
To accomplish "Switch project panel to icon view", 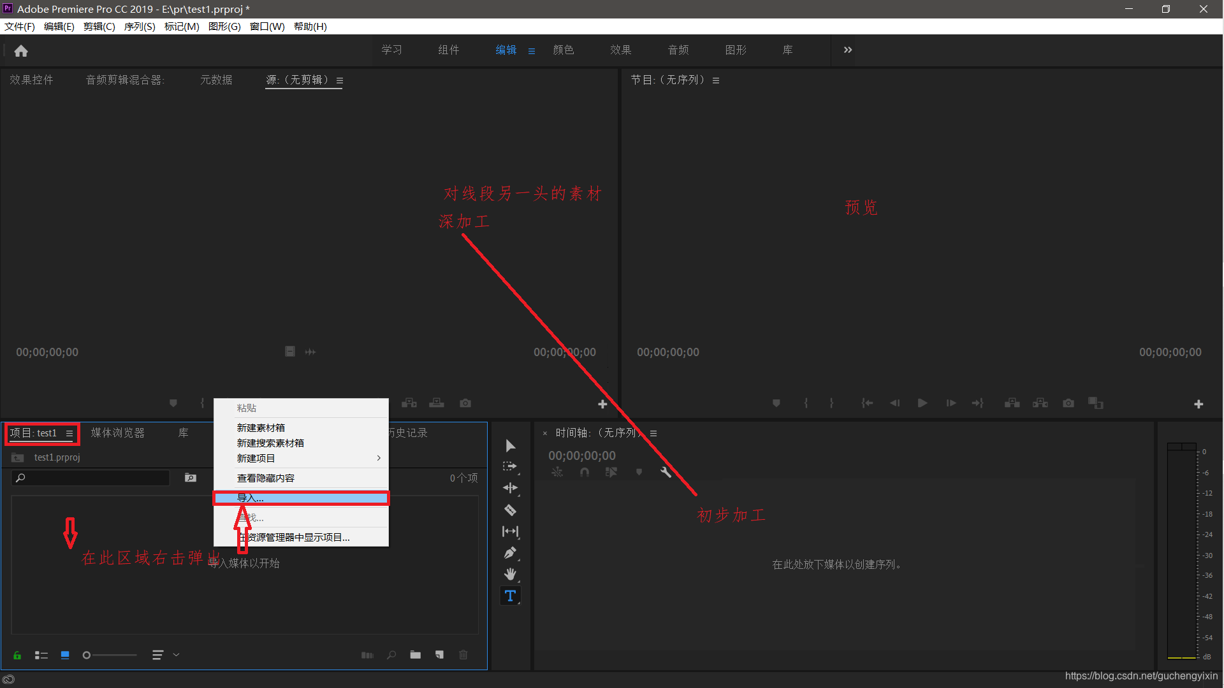I will 65,655.
